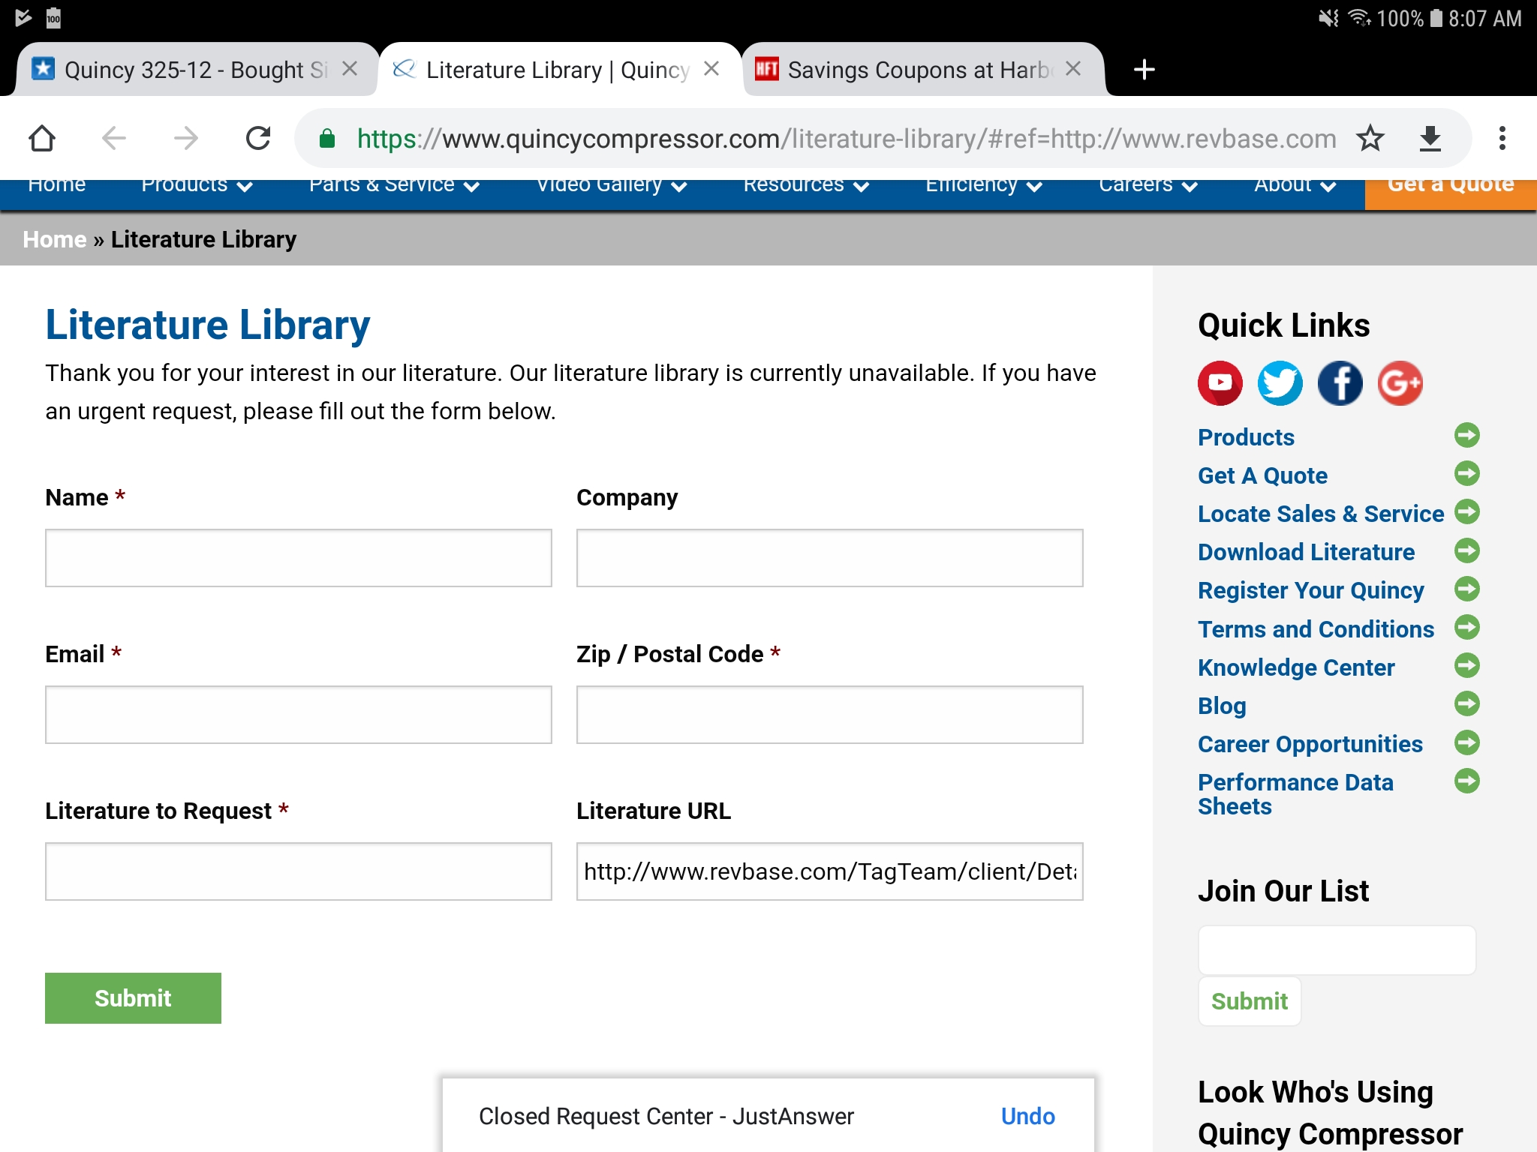Open the Terms and Conditions link
The height and width of the screenshot is (1152, 1537).
tap(1316, 629)
